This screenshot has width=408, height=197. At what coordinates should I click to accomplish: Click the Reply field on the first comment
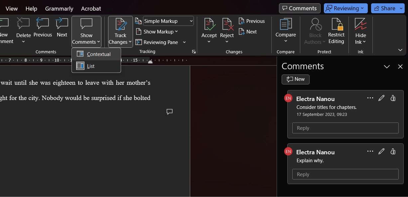(x=345, y=128)
